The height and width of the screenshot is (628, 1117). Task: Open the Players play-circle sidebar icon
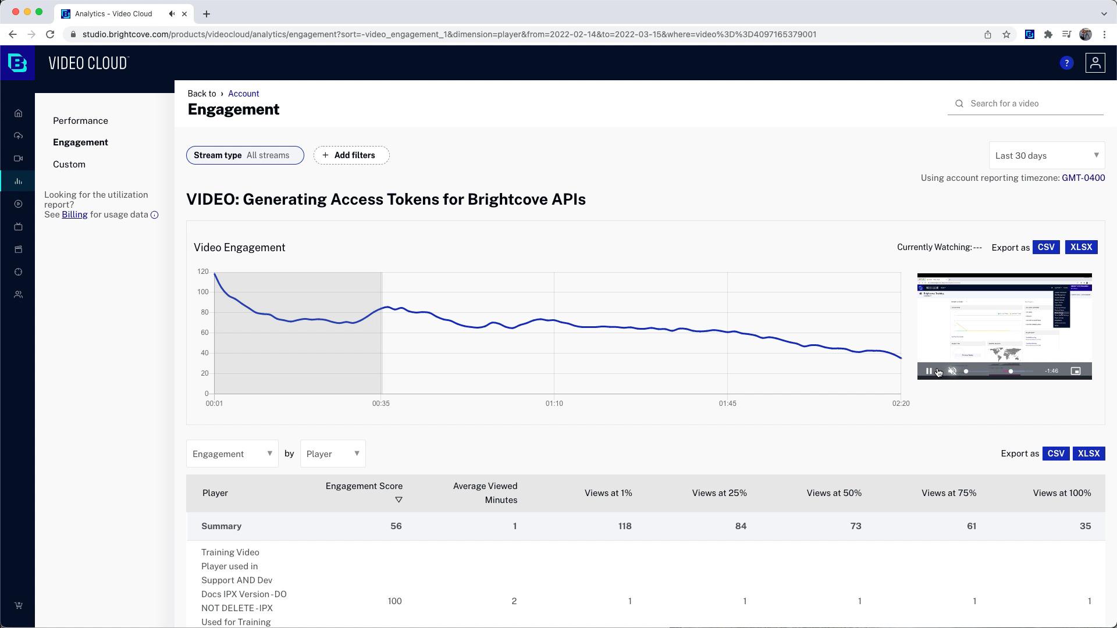pyautogui.click(x=18, y=204)
